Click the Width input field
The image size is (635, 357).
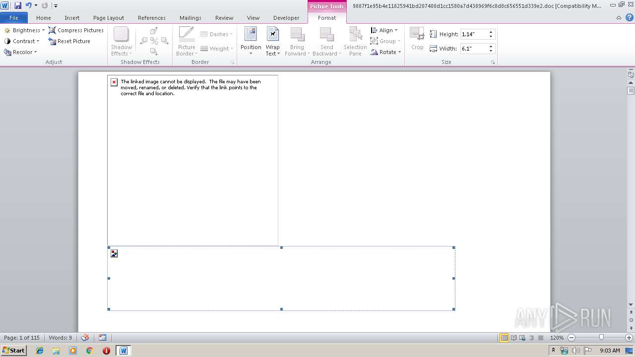tap(474, 49)
